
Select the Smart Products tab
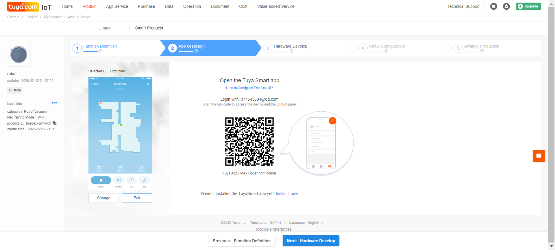[149, 28]
